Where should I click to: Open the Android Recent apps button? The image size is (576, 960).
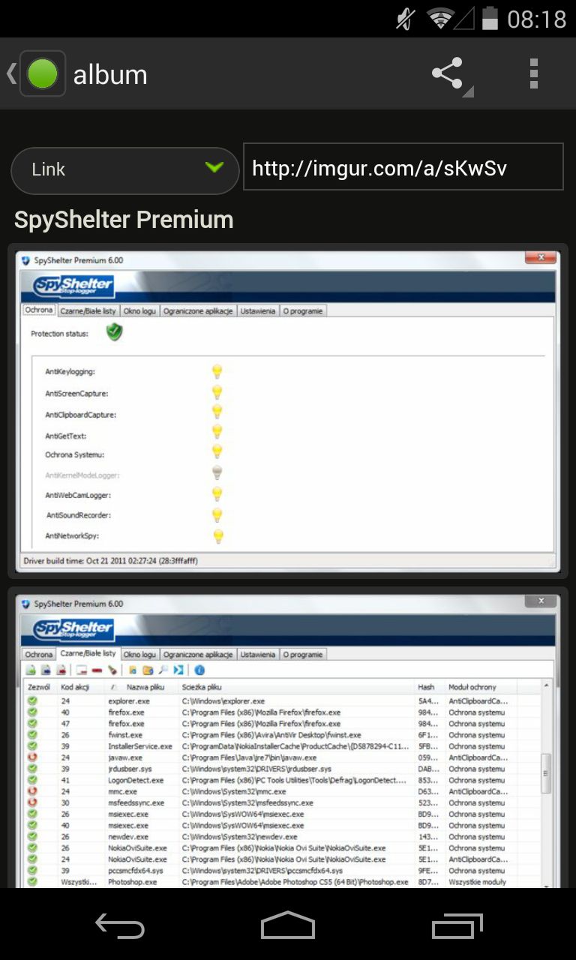point(457,925)
